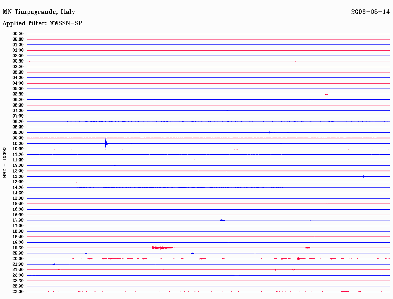Click the date label 2008-08-14
The width and height of the screenshot is (393, 299).
370,11
